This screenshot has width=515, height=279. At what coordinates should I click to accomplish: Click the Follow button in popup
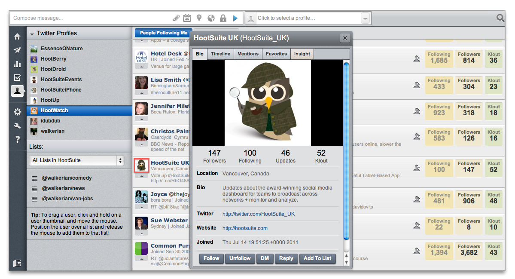pos(211,259)
